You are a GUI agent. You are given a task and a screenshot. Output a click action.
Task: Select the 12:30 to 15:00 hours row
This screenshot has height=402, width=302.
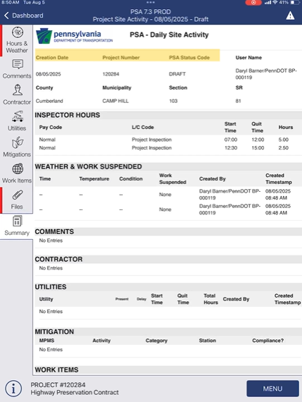click(168, 147)
